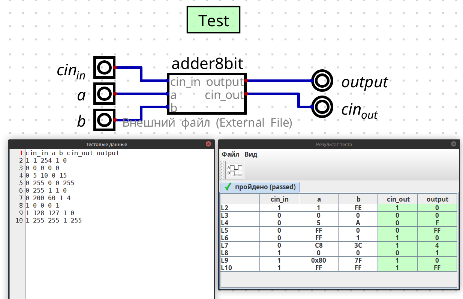Close the Тестовые данные window
This screenshot has height=299, width=463.
tap(208, 144)
